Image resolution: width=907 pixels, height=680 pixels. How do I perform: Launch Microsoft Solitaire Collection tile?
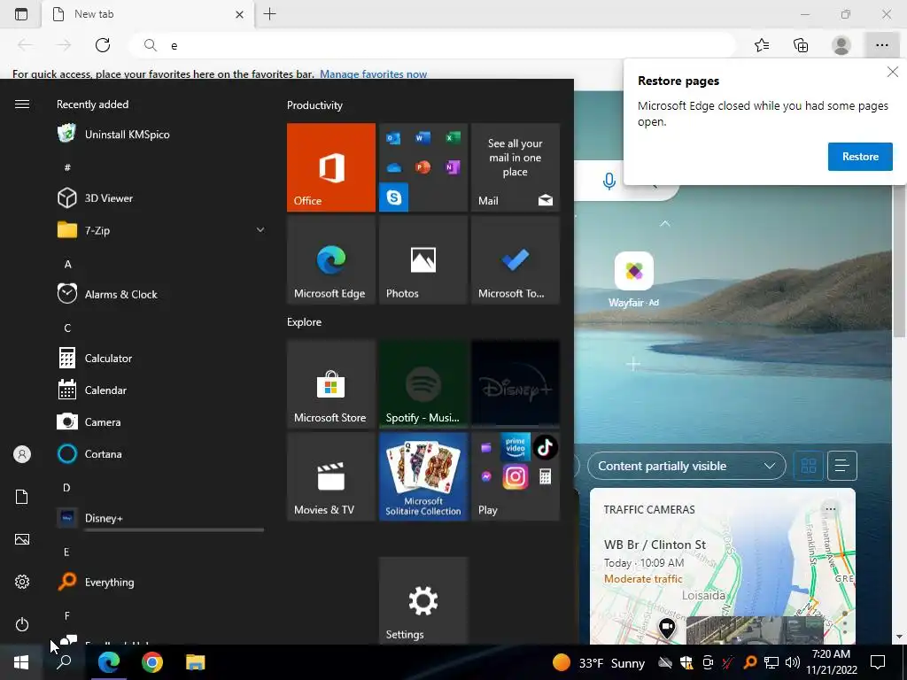(x=422, y=476)
